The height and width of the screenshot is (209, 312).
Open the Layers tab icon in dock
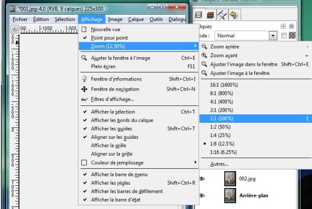tap(199, 15)
